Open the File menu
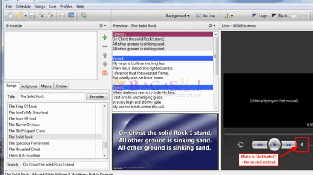 [9, 6]
